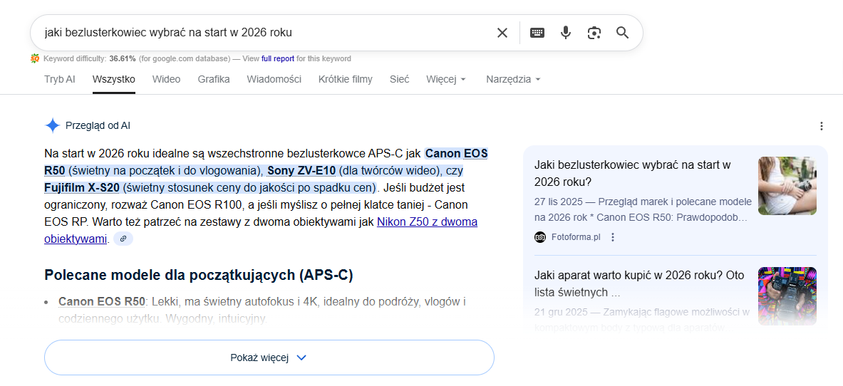Click the AI overview sparkle icon
This screenshot has width=843, height=386.
(x=53, y=126)
